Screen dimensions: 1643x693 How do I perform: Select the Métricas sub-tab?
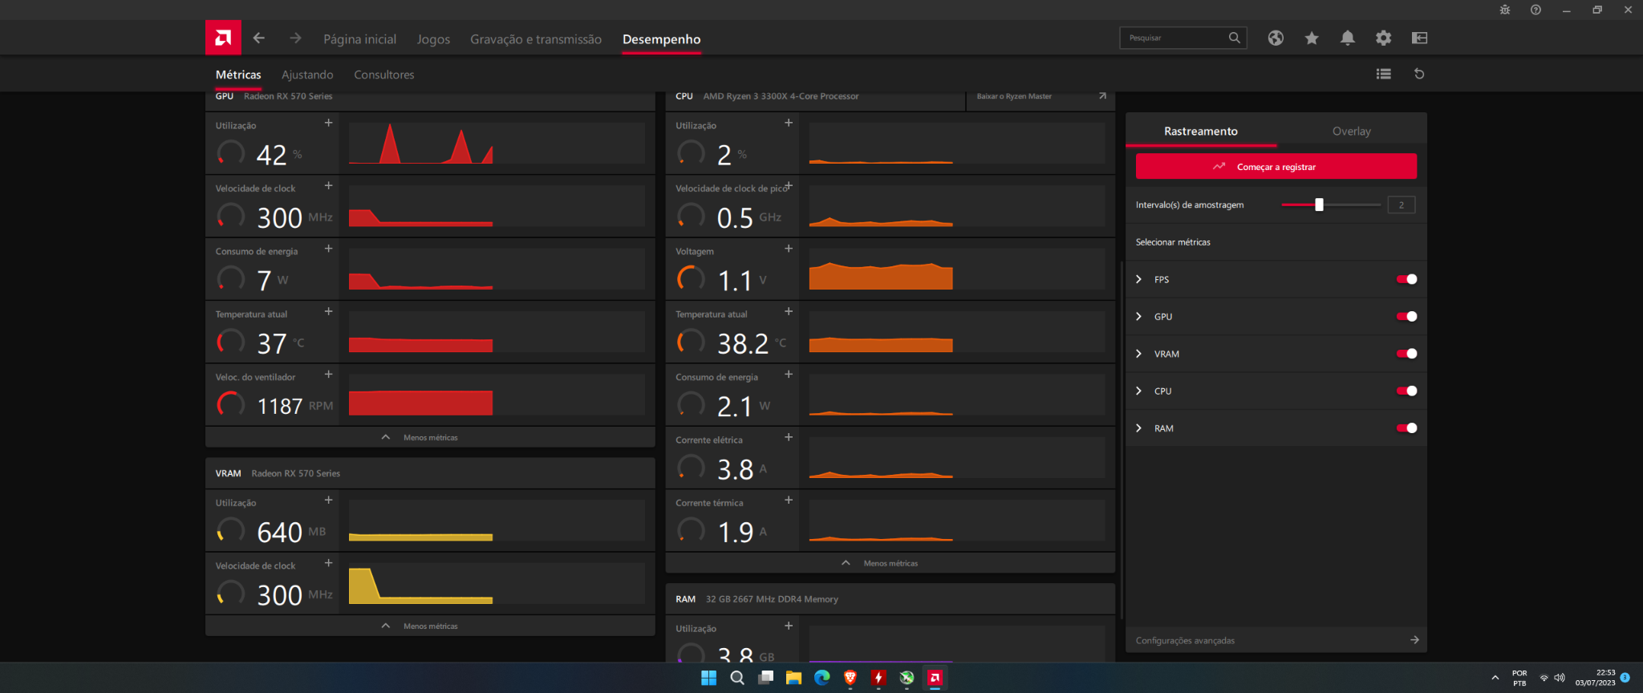click(x=238, y=75)
